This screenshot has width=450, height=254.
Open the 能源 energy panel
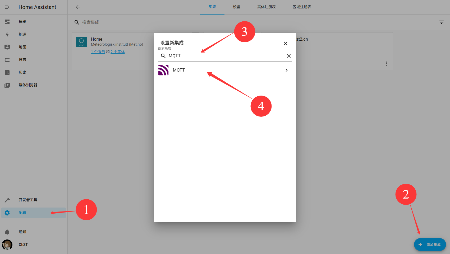coord(22,34)
